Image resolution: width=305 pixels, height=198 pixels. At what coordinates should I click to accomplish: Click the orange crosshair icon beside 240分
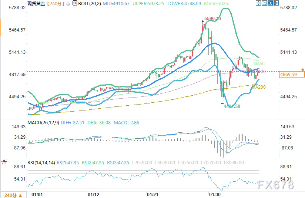pyautogui.click(x=68, y=3)
